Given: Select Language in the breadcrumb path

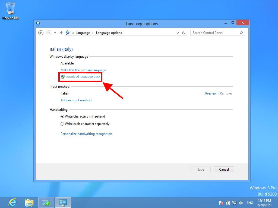Looking at the screenshot, I should 83,33.
